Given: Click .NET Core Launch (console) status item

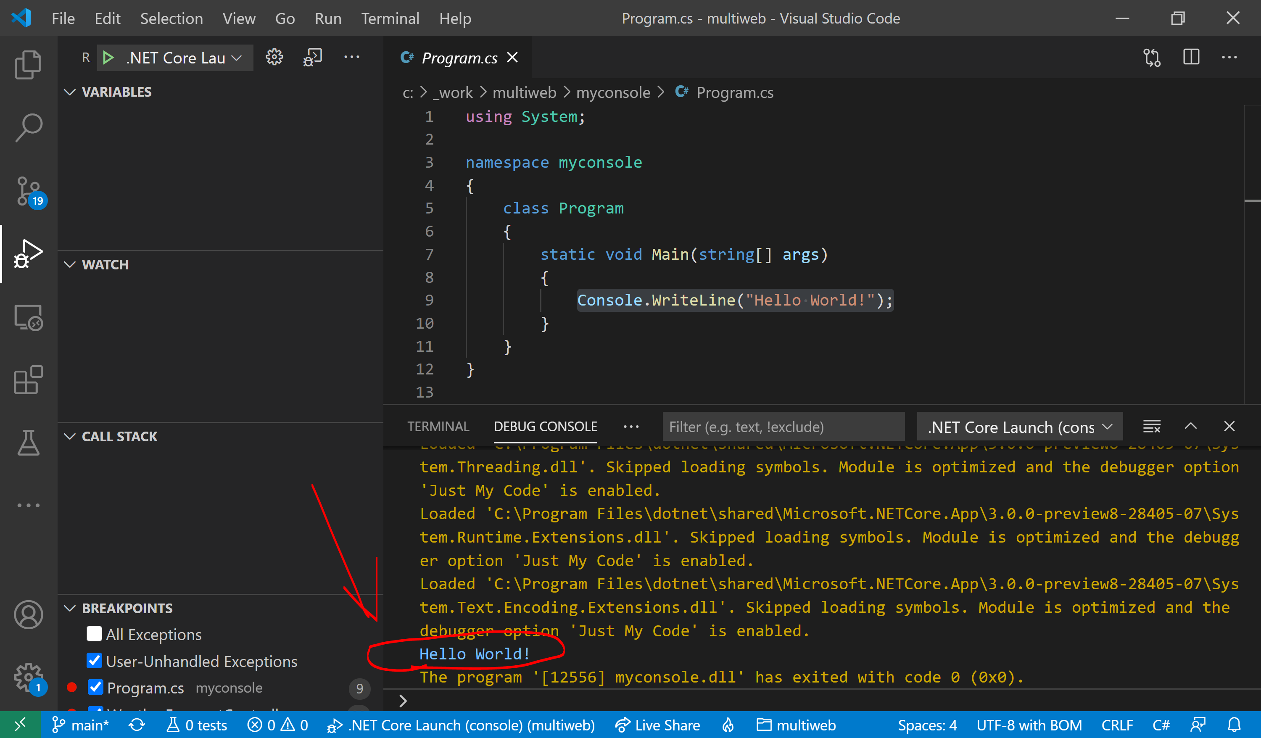Looking at the screenshot, I should 461,725.
